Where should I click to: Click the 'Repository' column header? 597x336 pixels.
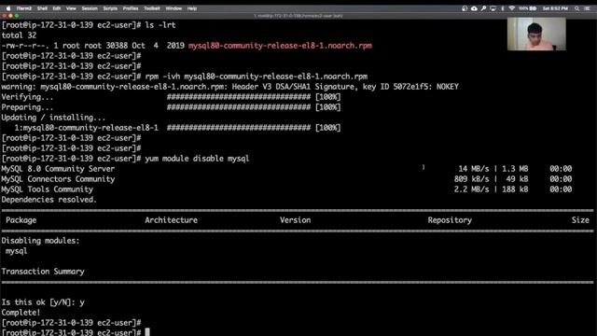click(450, 220)
